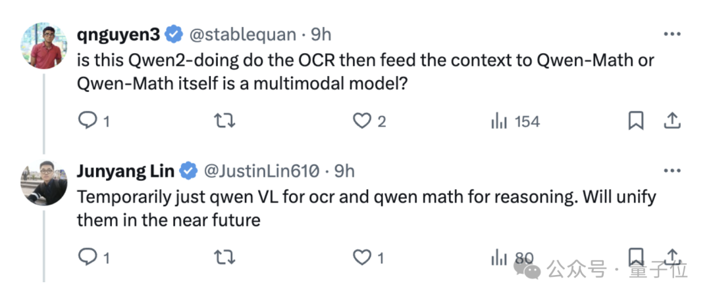Open the qnguyen3 display name link
Image resolution: width=711 pixels, height=298 pixels.
point(118,34)
